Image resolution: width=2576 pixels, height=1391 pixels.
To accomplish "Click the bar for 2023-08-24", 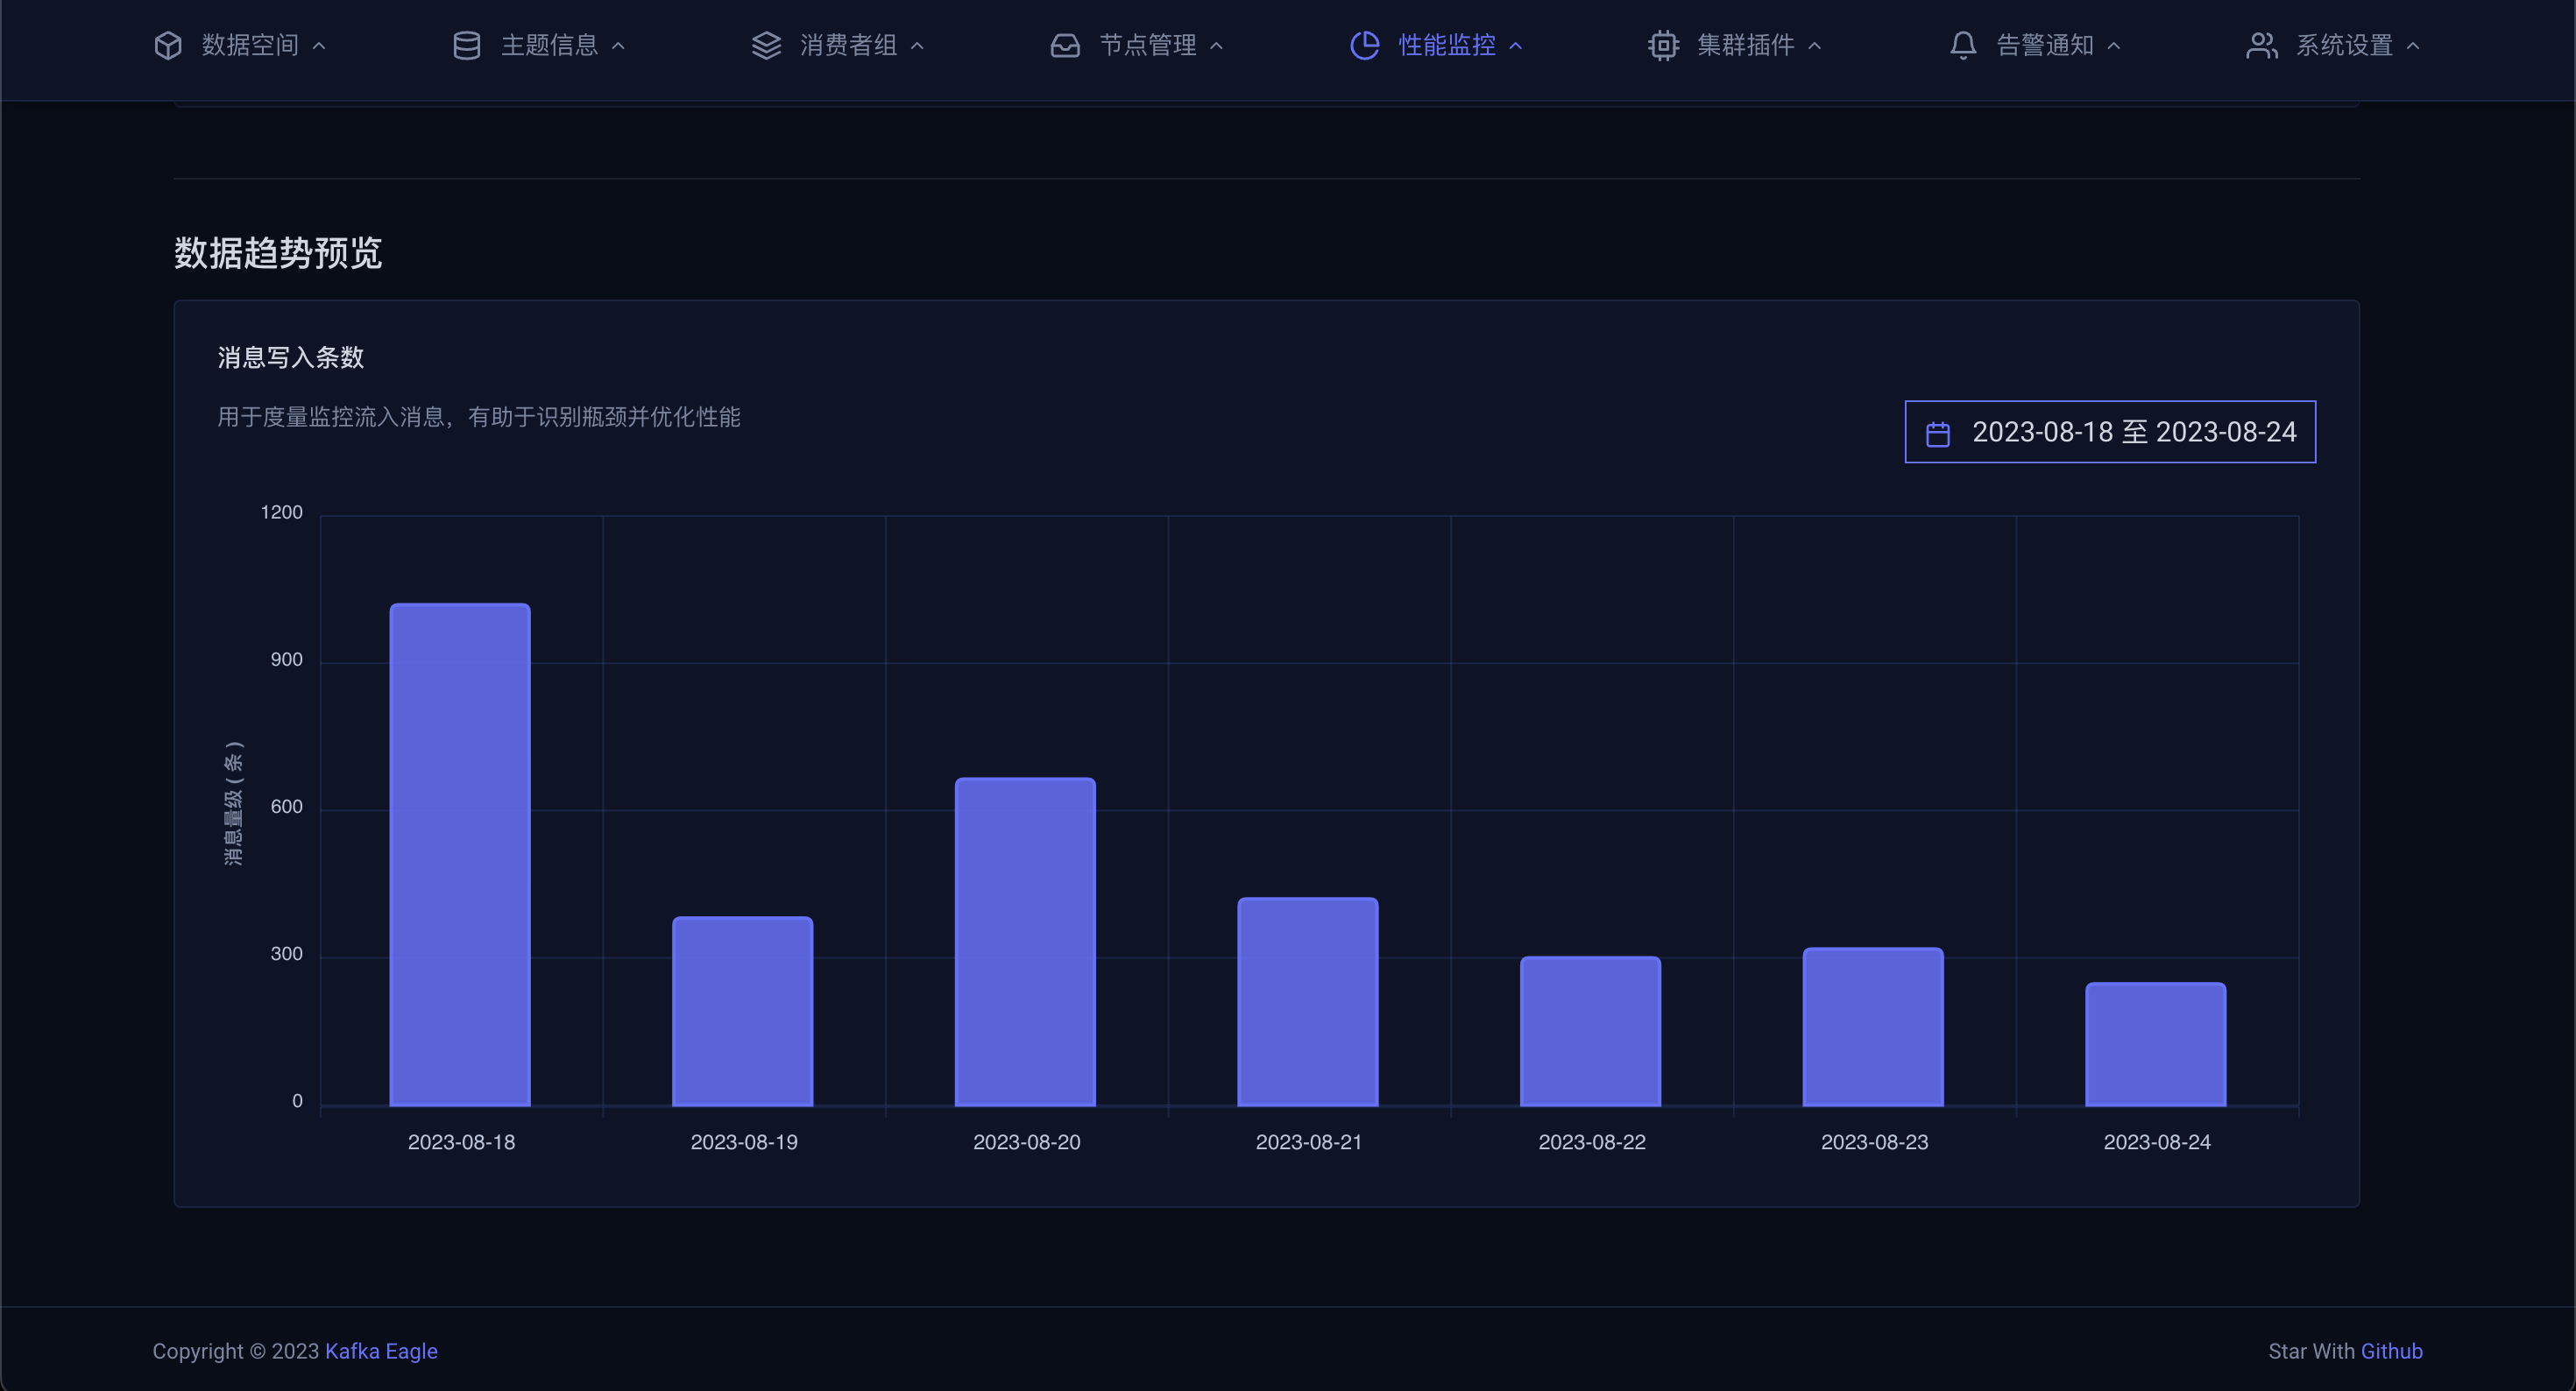I will coord(2155,1044).
